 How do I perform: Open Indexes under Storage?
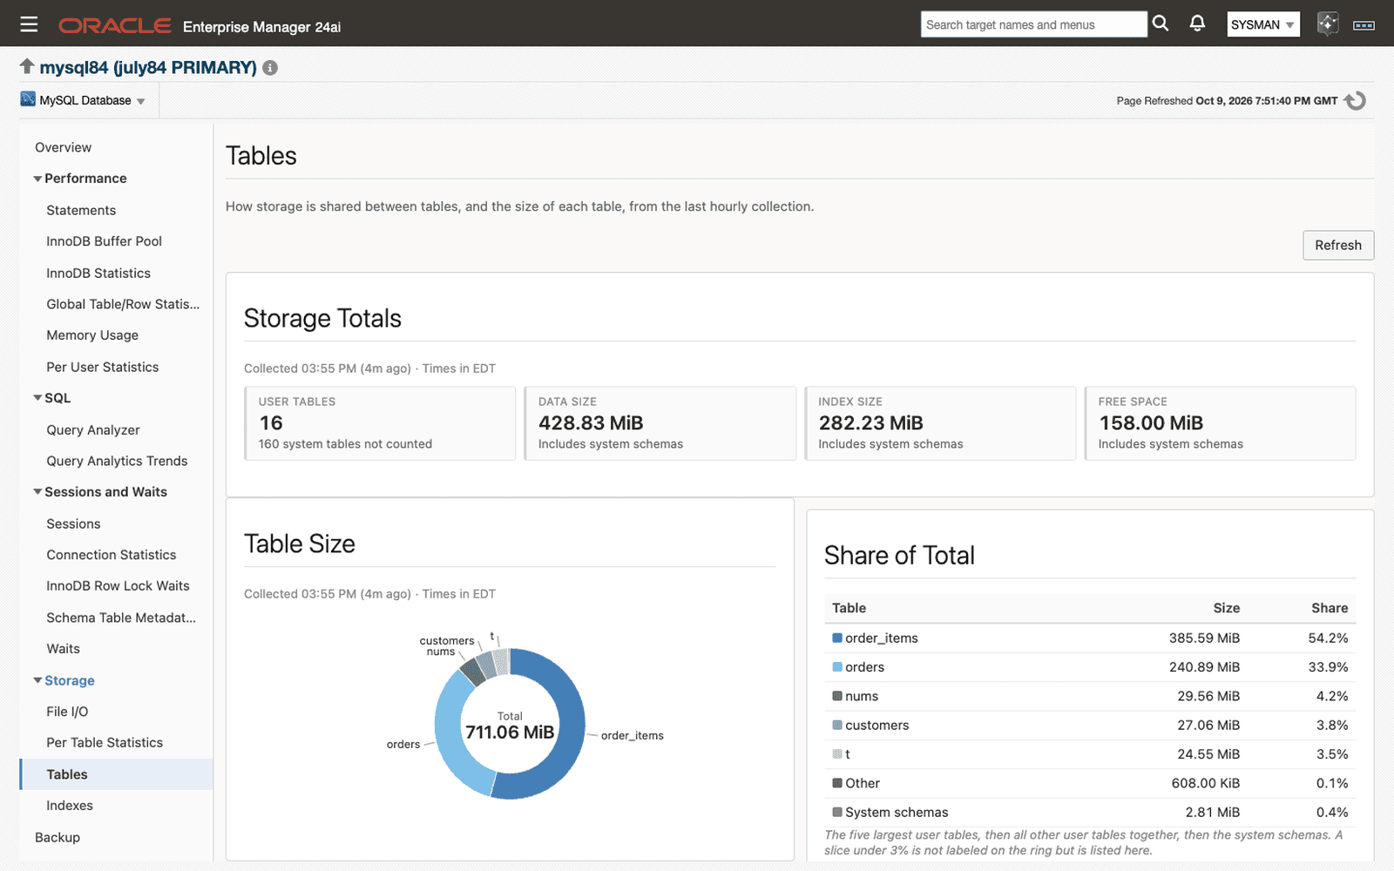(70, 806)
